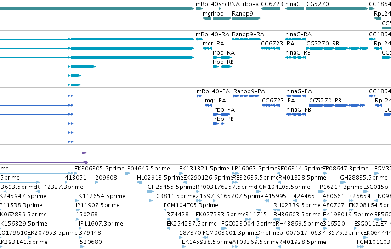Open the ninaG-RB transcript label
Image resolution: width=391 pixels, height=249 pixels.
point(298,53)
